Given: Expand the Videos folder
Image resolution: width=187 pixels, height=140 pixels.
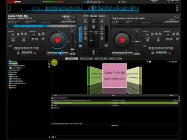Looking at the screenshot, I should click(9, 86).
